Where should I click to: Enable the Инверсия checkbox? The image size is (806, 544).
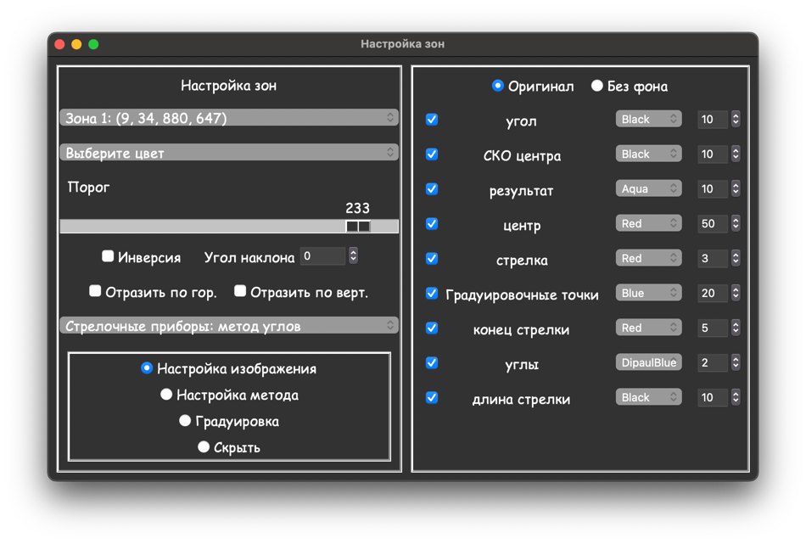click(x=108, y=256)
